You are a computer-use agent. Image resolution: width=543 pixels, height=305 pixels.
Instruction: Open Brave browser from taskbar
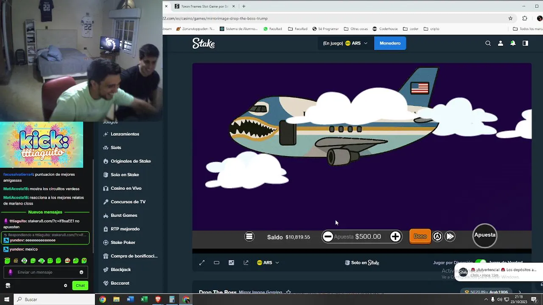pyautogui.click(x=158, y=299)
